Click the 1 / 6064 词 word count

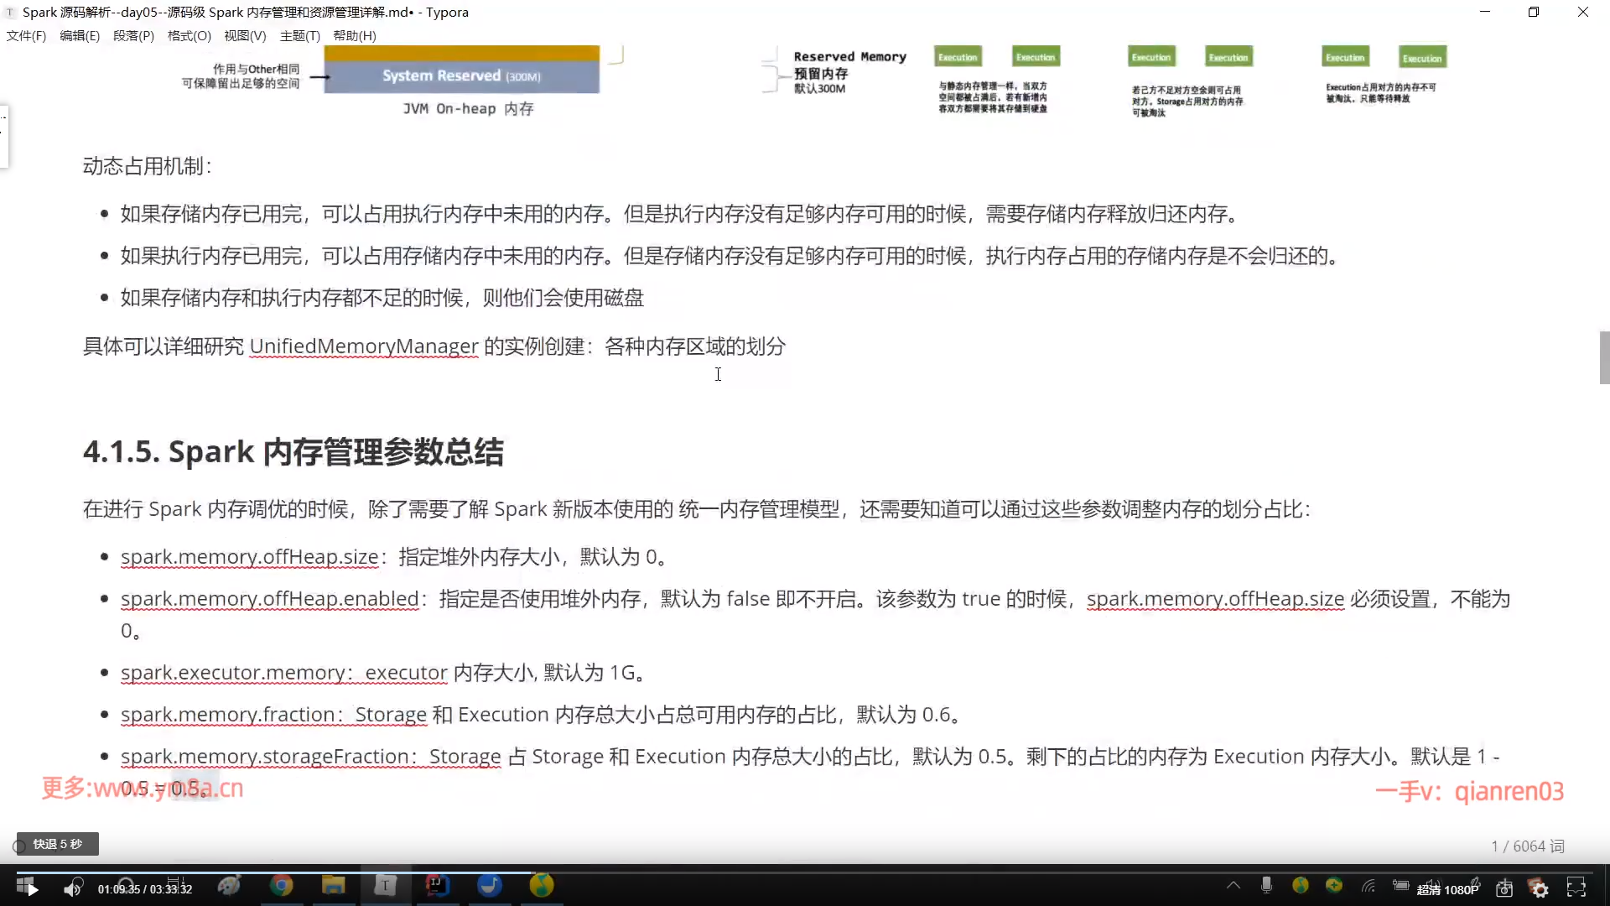click(1527, 846)
